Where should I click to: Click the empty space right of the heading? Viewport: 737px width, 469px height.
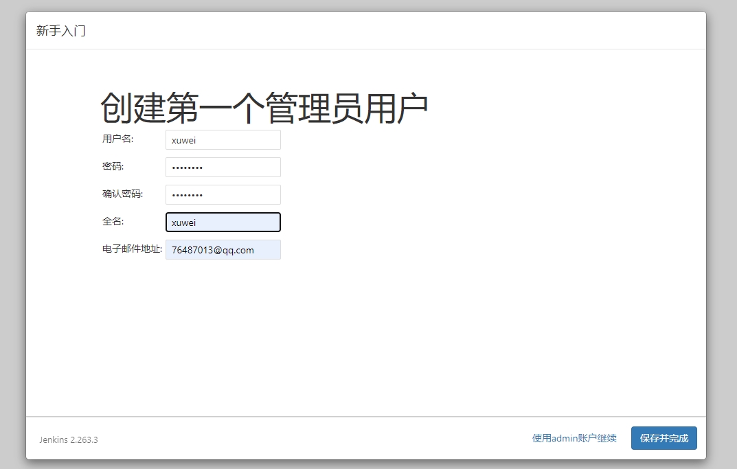[x=563, y=108]
